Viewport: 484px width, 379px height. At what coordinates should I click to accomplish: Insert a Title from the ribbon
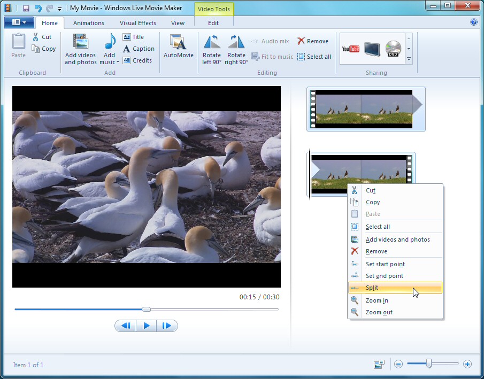point(133,37)
